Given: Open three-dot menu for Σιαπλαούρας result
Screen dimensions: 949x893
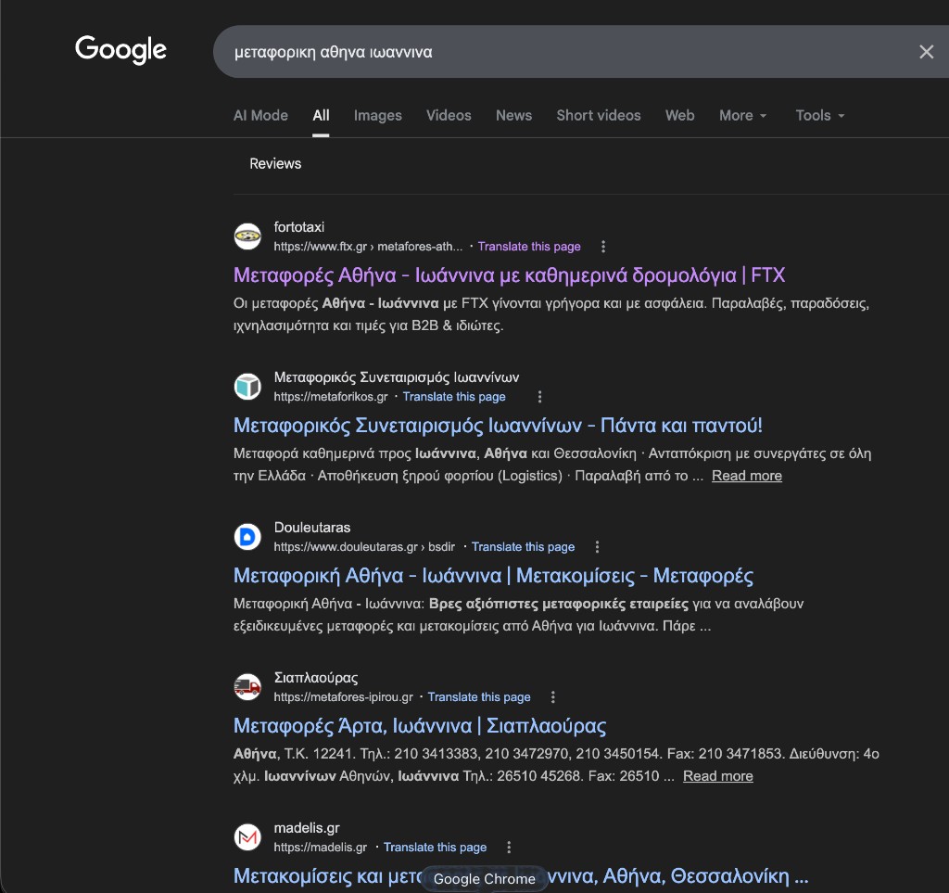Looking at the screenshot, I should pos(553,697).
